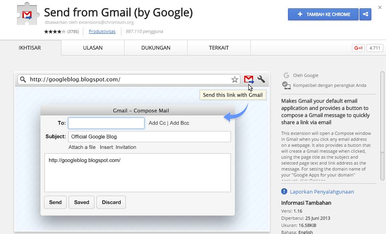Click the Google G icon next to Oleh Google
Viewport: 386px width, 234px height.
(286, 75)
